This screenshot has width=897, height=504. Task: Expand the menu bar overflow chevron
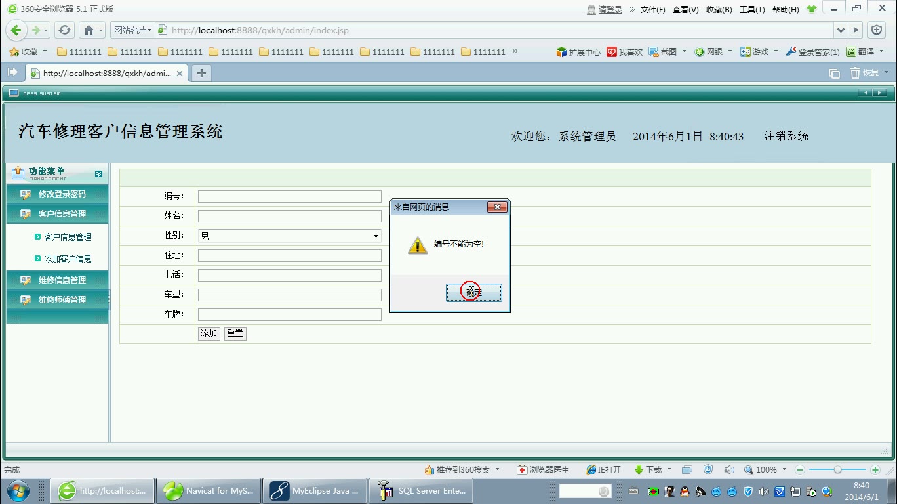632,9
